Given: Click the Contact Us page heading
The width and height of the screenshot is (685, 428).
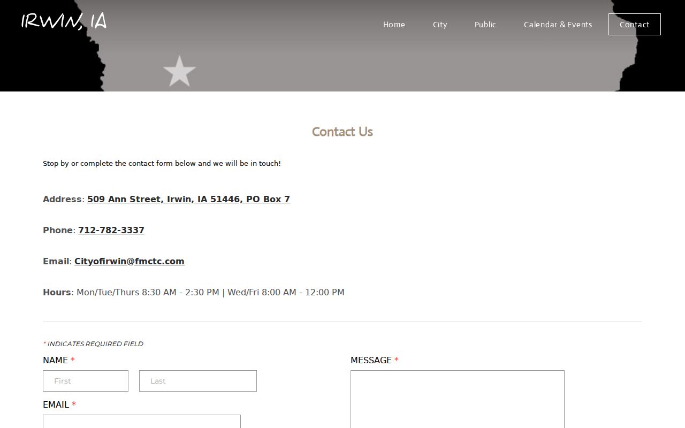Looking at the screenshot, I should click(342, 132).
